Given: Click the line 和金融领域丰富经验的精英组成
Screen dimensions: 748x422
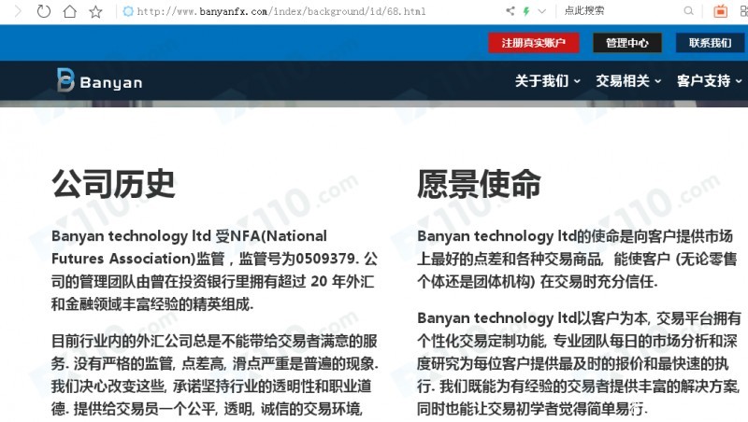Looking at the screenshot, I should [152, 303].
